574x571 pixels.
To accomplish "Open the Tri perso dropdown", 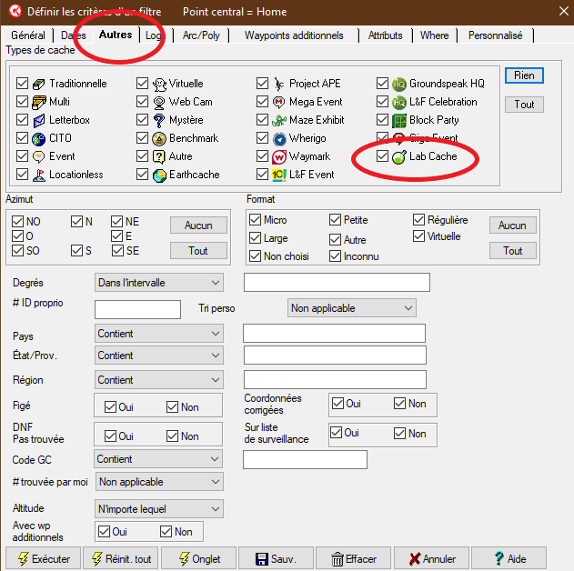I will (351, 308).
